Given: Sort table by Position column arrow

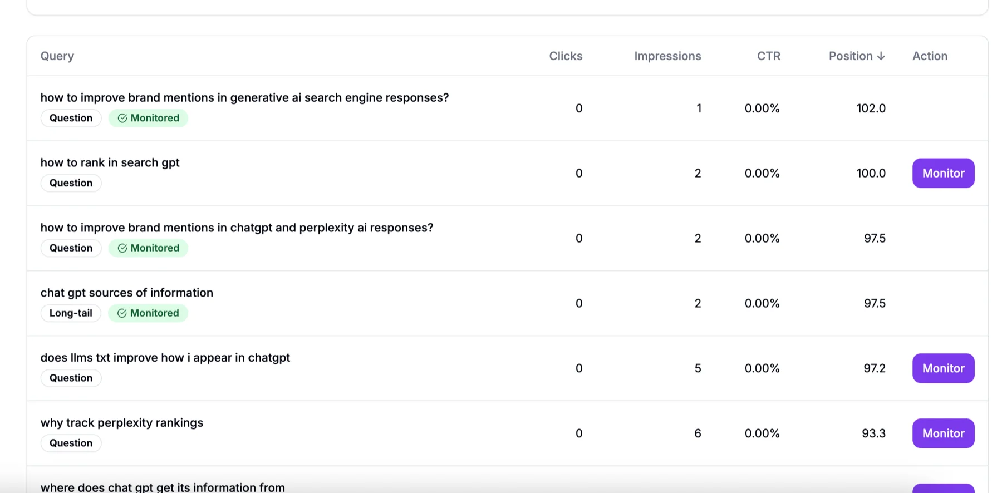Looking at the screenshot, I should point(881,56).
